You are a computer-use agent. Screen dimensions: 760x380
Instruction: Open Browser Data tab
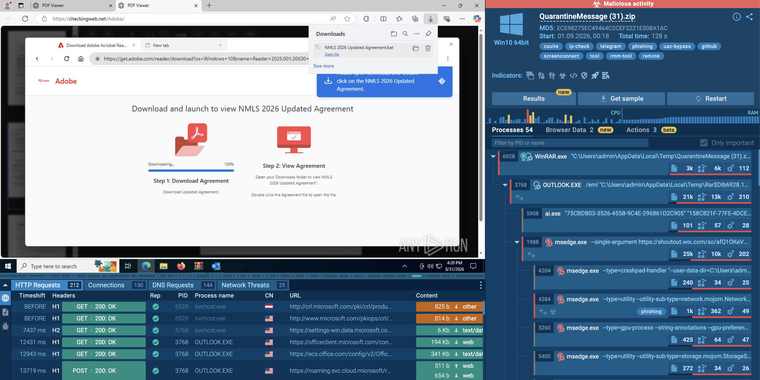click(579, 130)
